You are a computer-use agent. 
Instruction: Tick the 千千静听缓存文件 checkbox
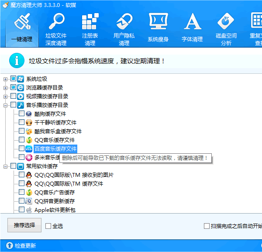point(21,122)
